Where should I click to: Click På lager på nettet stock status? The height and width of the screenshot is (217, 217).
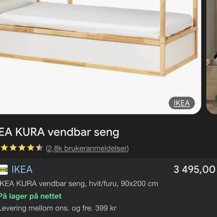[x=31, y=196]
